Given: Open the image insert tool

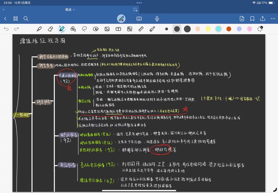Looking at the screenshot, I should coord(107,29).
